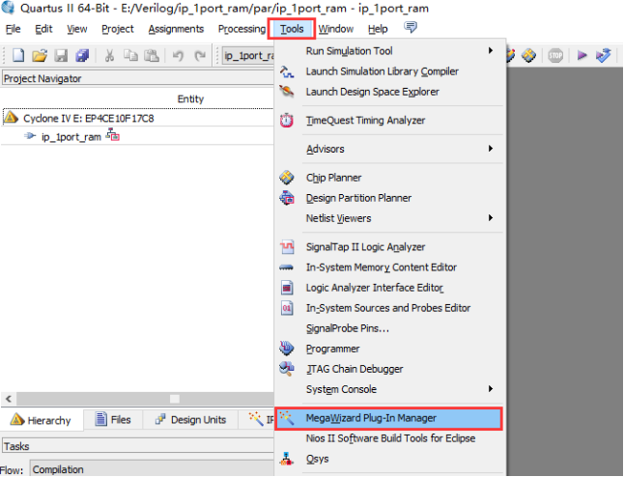Click the Save toolbar icon
This screenshot has height=477, width=624.
click(61, 55)
